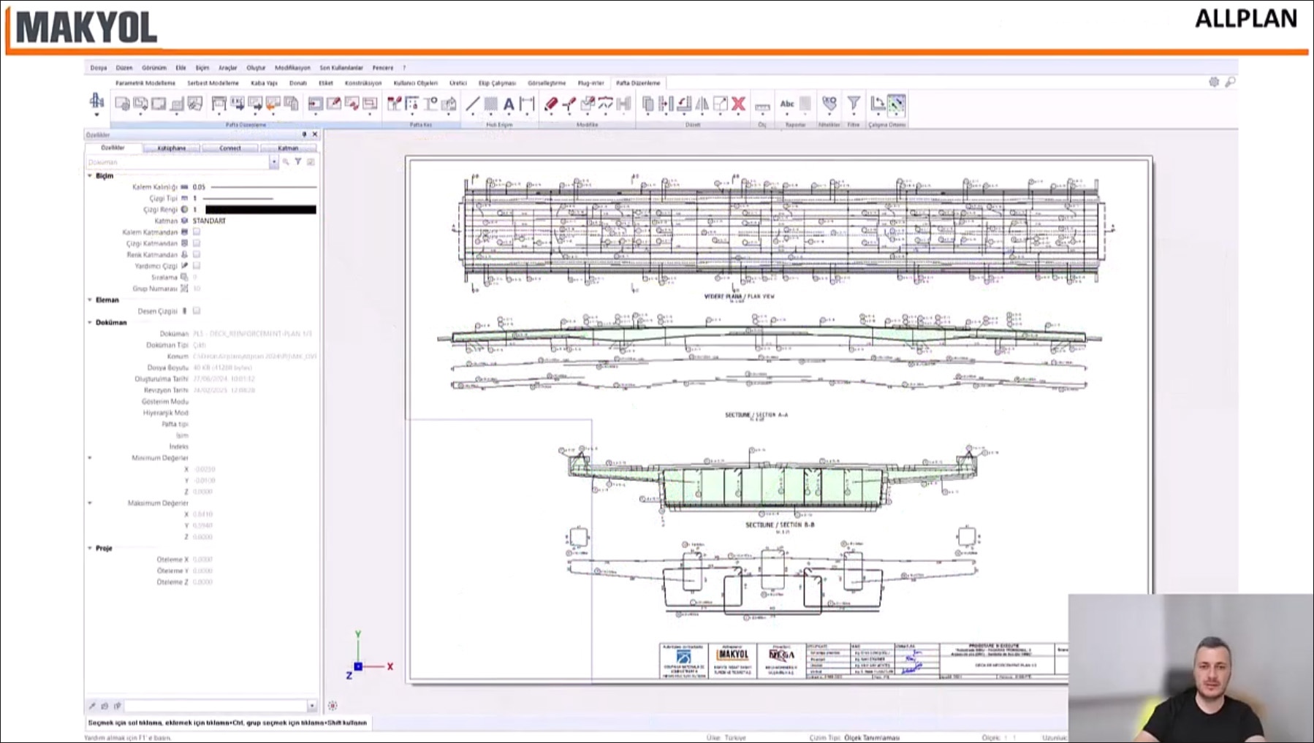
Task: Click the Abc report icon
Action: 787,104
